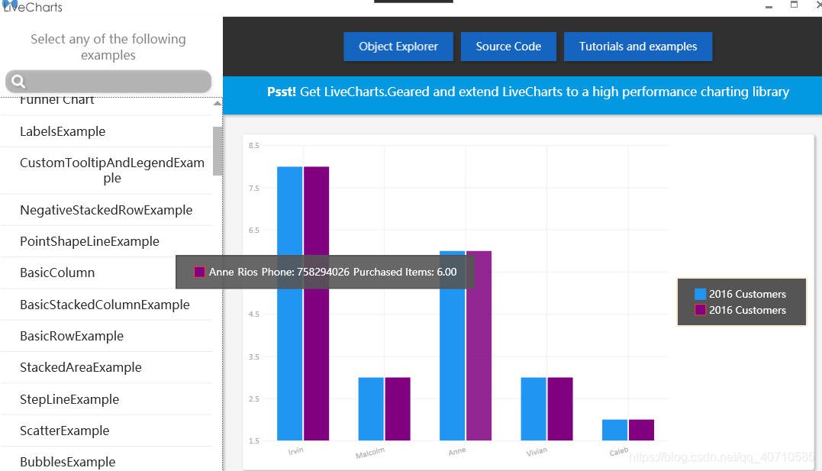
Task: Select the Funnel Chart example
Action: [57, 99]
